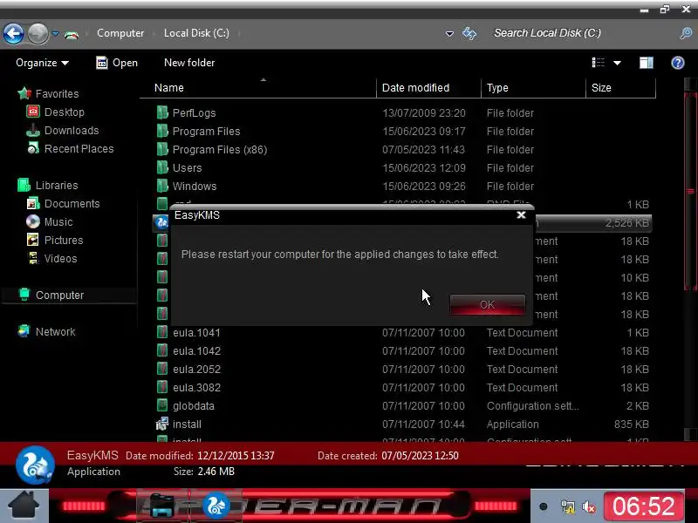This screenshot has height=523, width=698.
Task: Click the drive icon in the address bar
Action: [x=72, y=34]
